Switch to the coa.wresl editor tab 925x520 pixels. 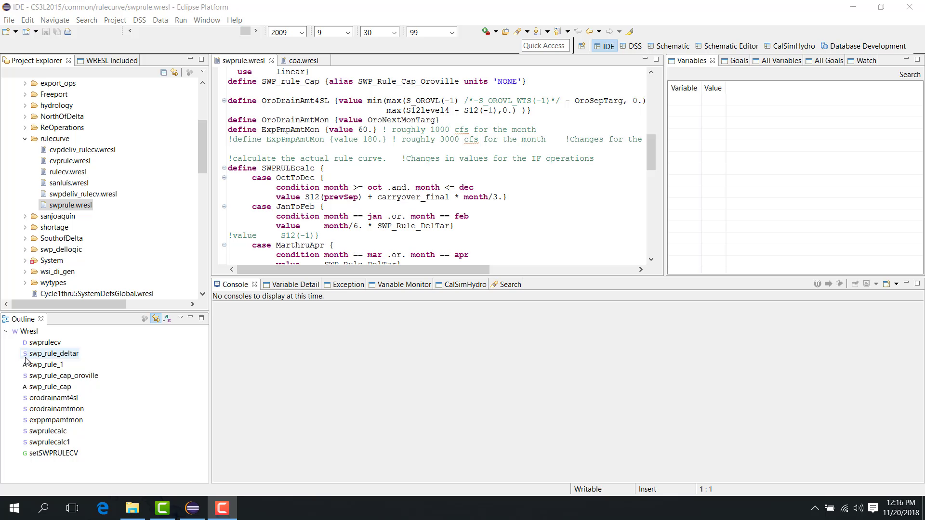[x=304, y=61]
